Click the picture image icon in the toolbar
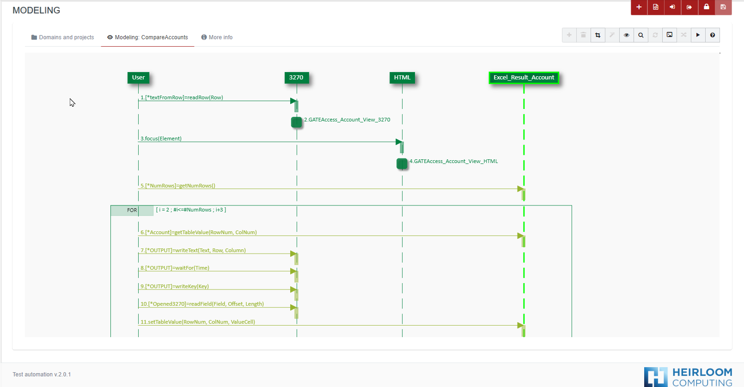The width and height of the screenshot is (744, 387). [670, 35]
